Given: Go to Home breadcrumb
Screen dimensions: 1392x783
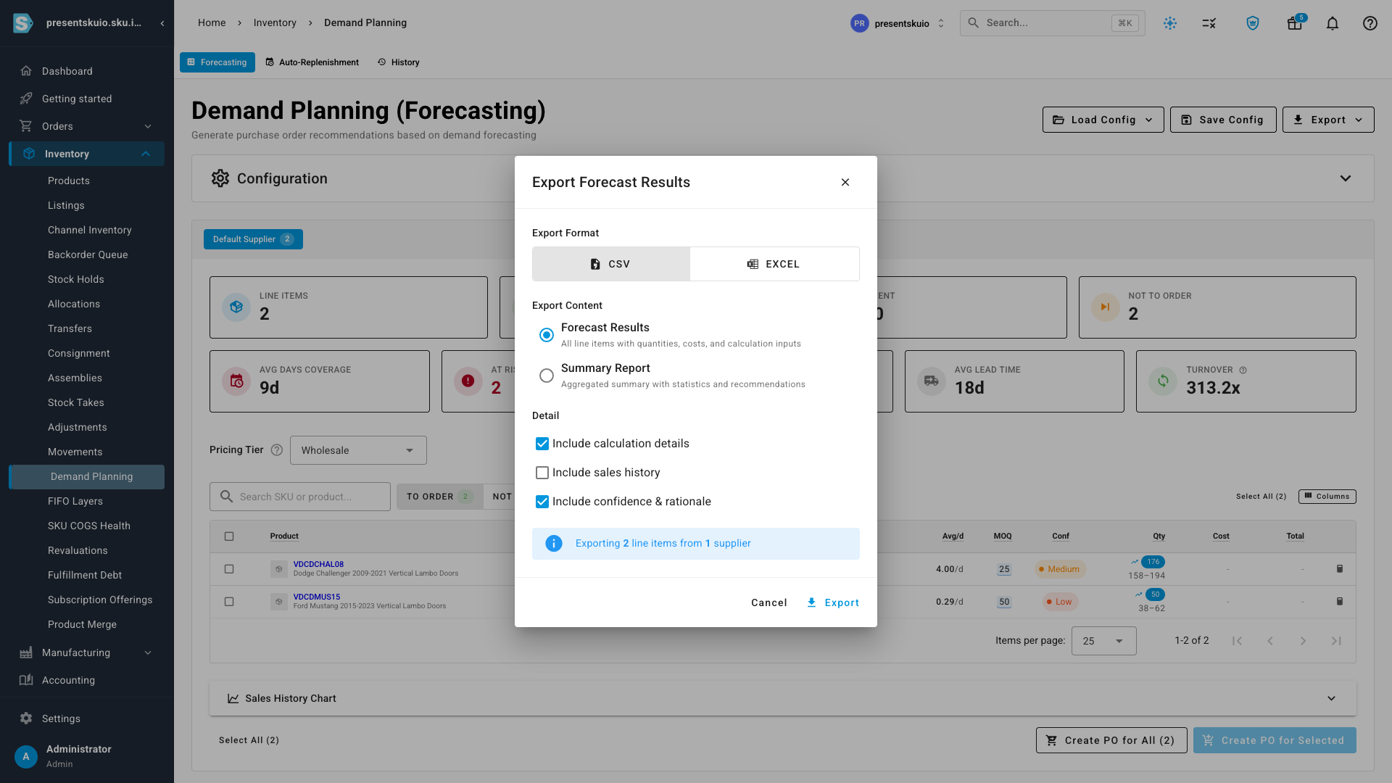Looking at the screenshot, I should pyautogui.click(x=212, y=23).
